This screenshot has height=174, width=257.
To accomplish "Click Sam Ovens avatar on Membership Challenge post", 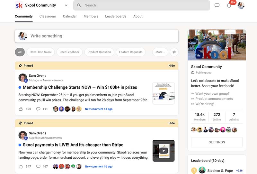I will pos(23,78).
